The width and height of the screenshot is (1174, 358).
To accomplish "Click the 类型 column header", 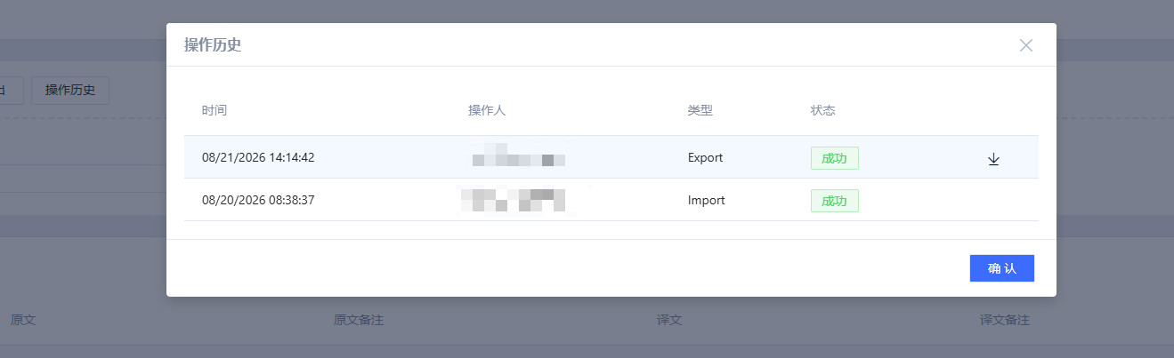I will tap(700, 111).
